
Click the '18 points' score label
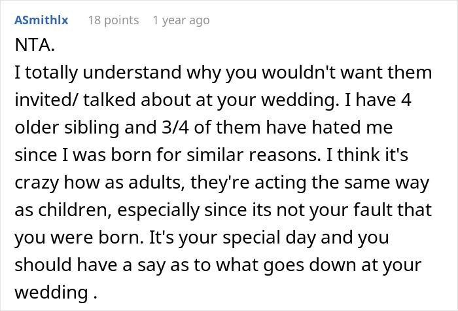tap(113, 20)
